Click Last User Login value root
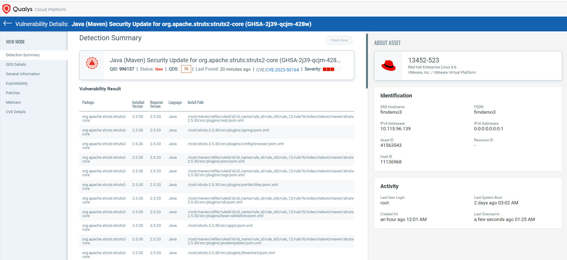The height and width of the screenshot is (260, 567). point(384,203)
